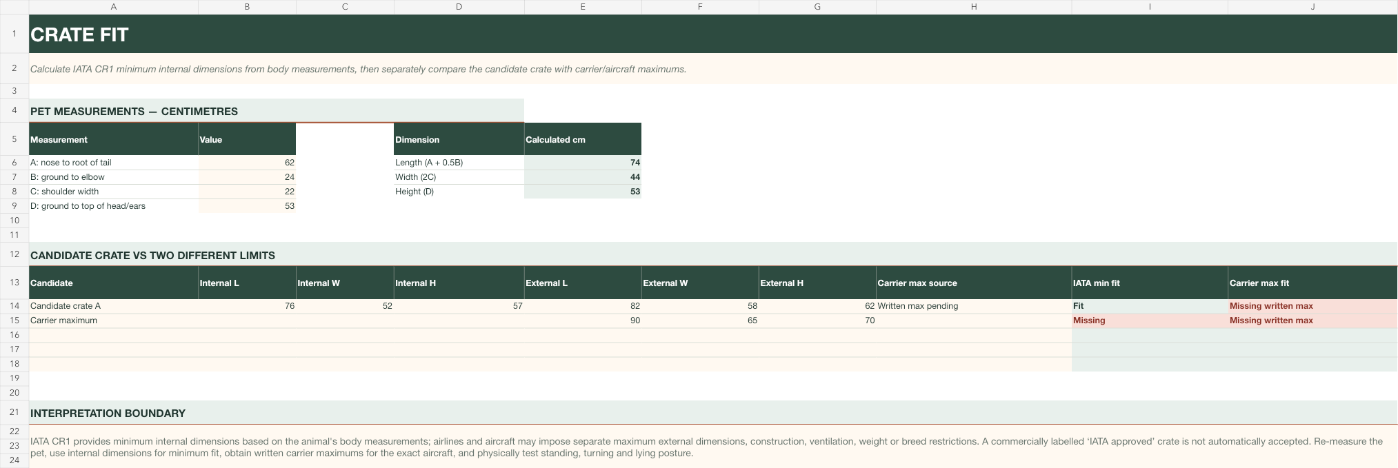
Task: Click the IATA min fit header
Action: coord(1150,283)
